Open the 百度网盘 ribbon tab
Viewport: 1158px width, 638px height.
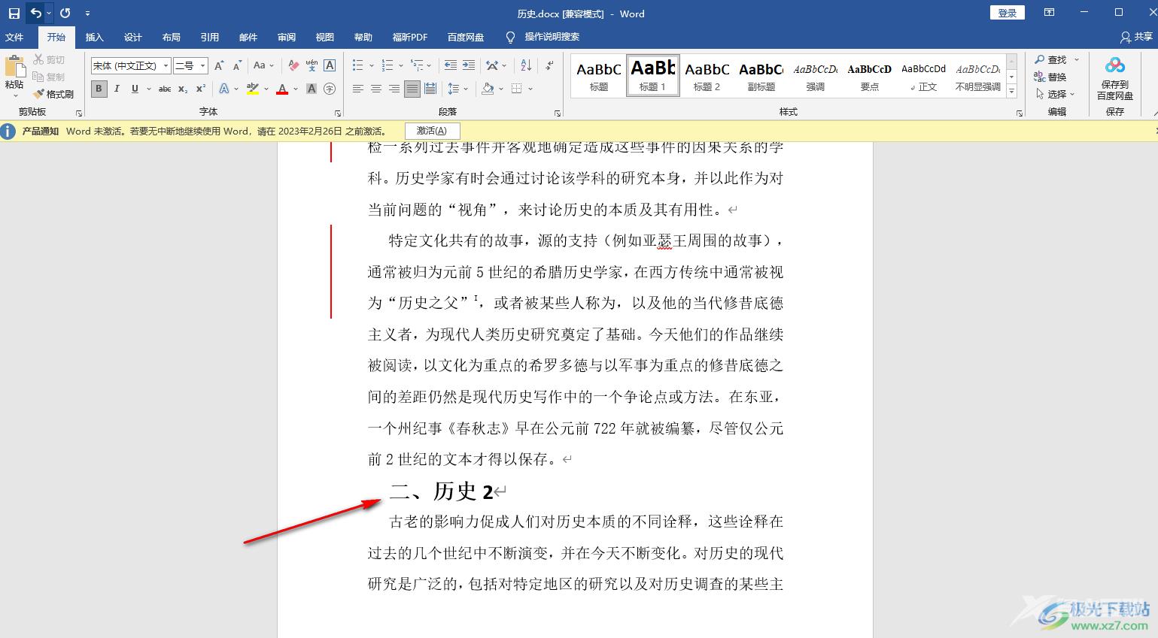466,37
